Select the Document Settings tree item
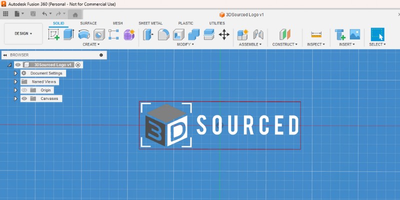 click(x=43, y=73)
